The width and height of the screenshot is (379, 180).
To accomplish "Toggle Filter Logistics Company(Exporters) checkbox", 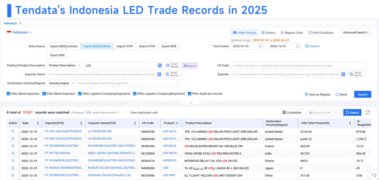I will coord(135,94).
